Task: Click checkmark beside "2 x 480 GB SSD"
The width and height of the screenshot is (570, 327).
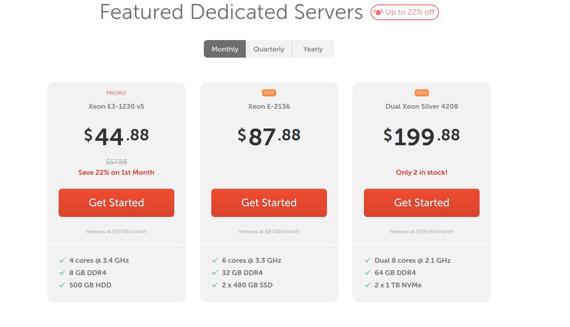Action: coord(215,285)
